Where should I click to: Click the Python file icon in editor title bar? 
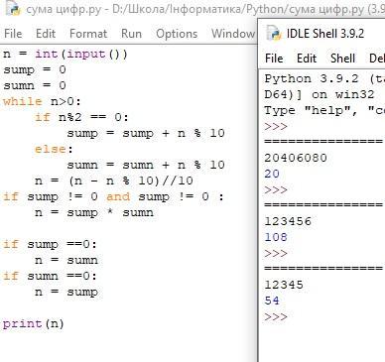click(x=14, y=8)
